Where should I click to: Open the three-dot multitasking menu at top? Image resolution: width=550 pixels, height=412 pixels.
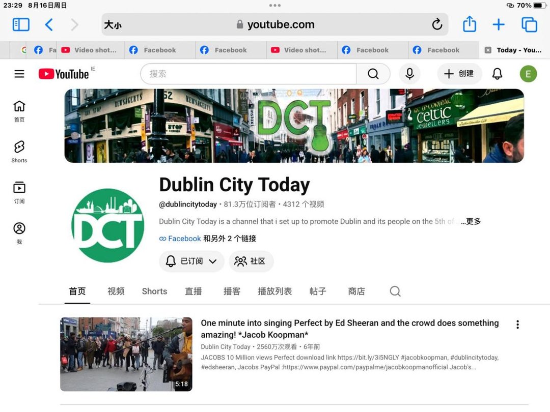(x=275, y=5)
